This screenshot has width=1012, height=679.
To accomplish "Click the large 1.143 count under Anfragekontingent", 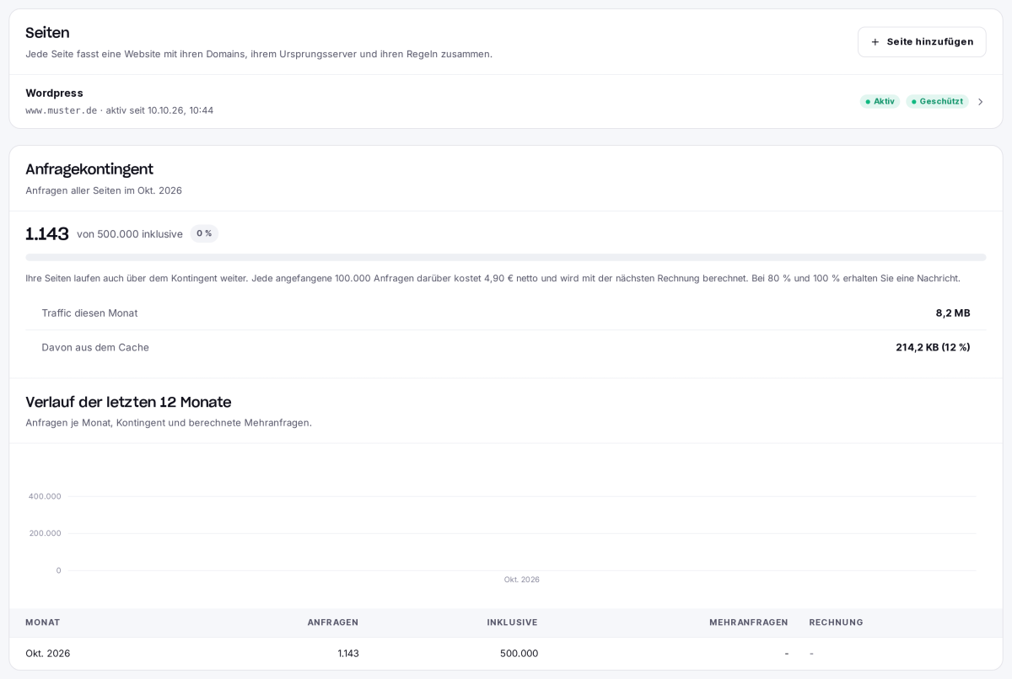I will click(47, 233).
